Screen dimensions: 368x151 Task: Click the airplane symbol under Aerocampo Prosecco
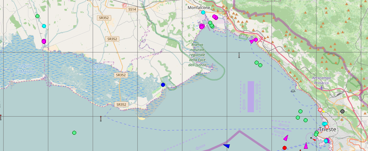coord(320,88)
